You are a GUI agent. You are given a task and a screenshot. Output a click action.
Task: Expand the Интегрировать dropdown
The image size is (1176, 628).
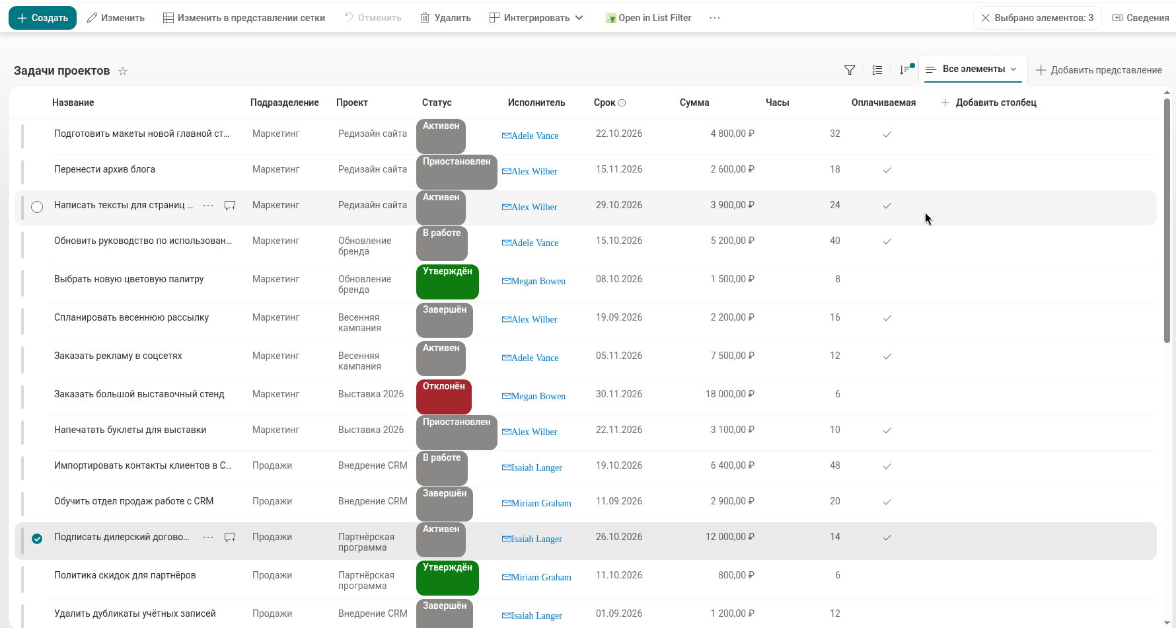(536, 18)
